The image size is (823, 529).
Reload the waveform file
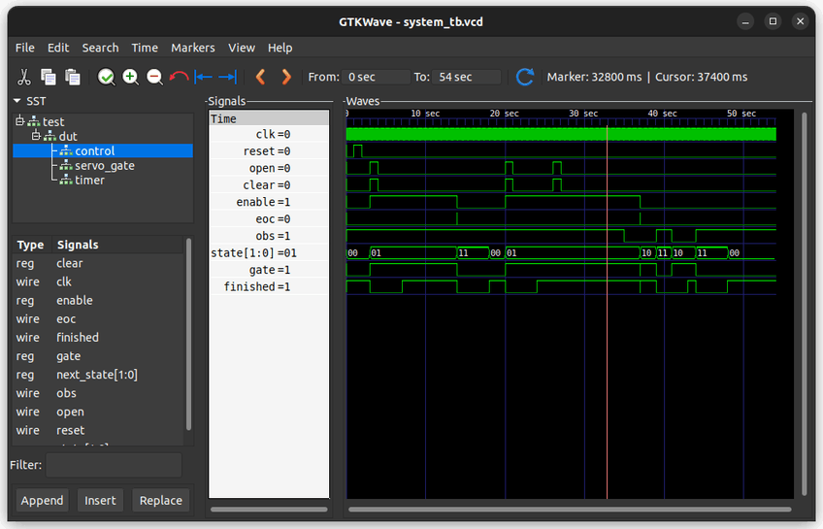coord(525,77)
